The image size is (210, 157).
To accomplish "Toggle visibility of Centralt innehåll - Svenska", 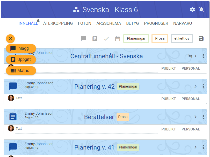I will click(x=190, y=56).
